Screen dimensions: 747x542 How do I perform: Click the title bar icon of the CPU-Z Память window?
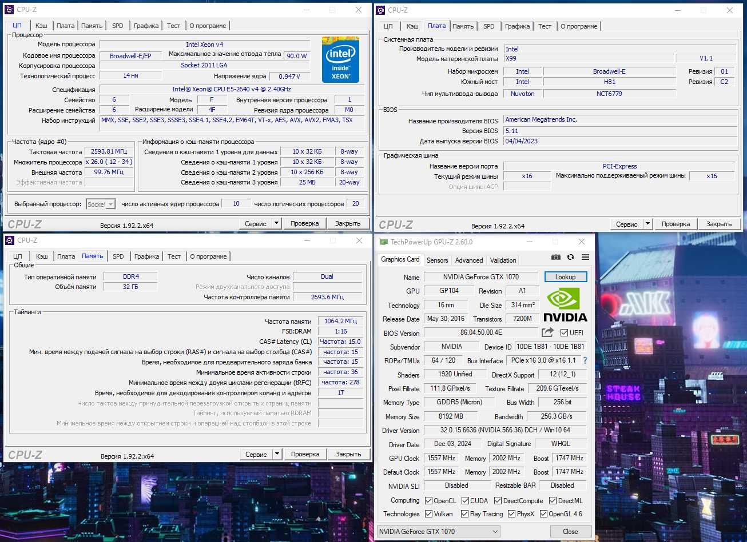(x=9, y=240)
